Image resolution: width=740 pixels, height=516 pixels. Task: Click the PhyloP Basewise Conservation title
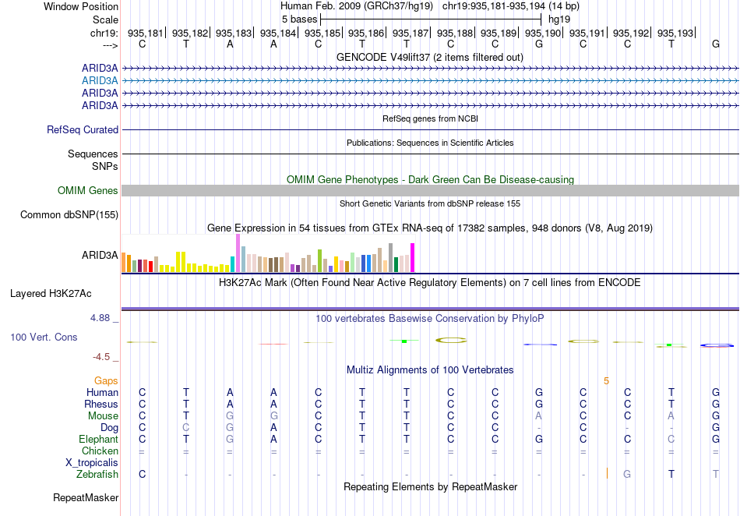click(430, 319)
